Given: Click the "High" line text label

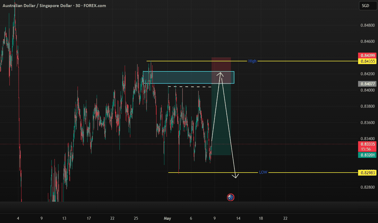Looking at the screenshot, I should coord(252,61).
